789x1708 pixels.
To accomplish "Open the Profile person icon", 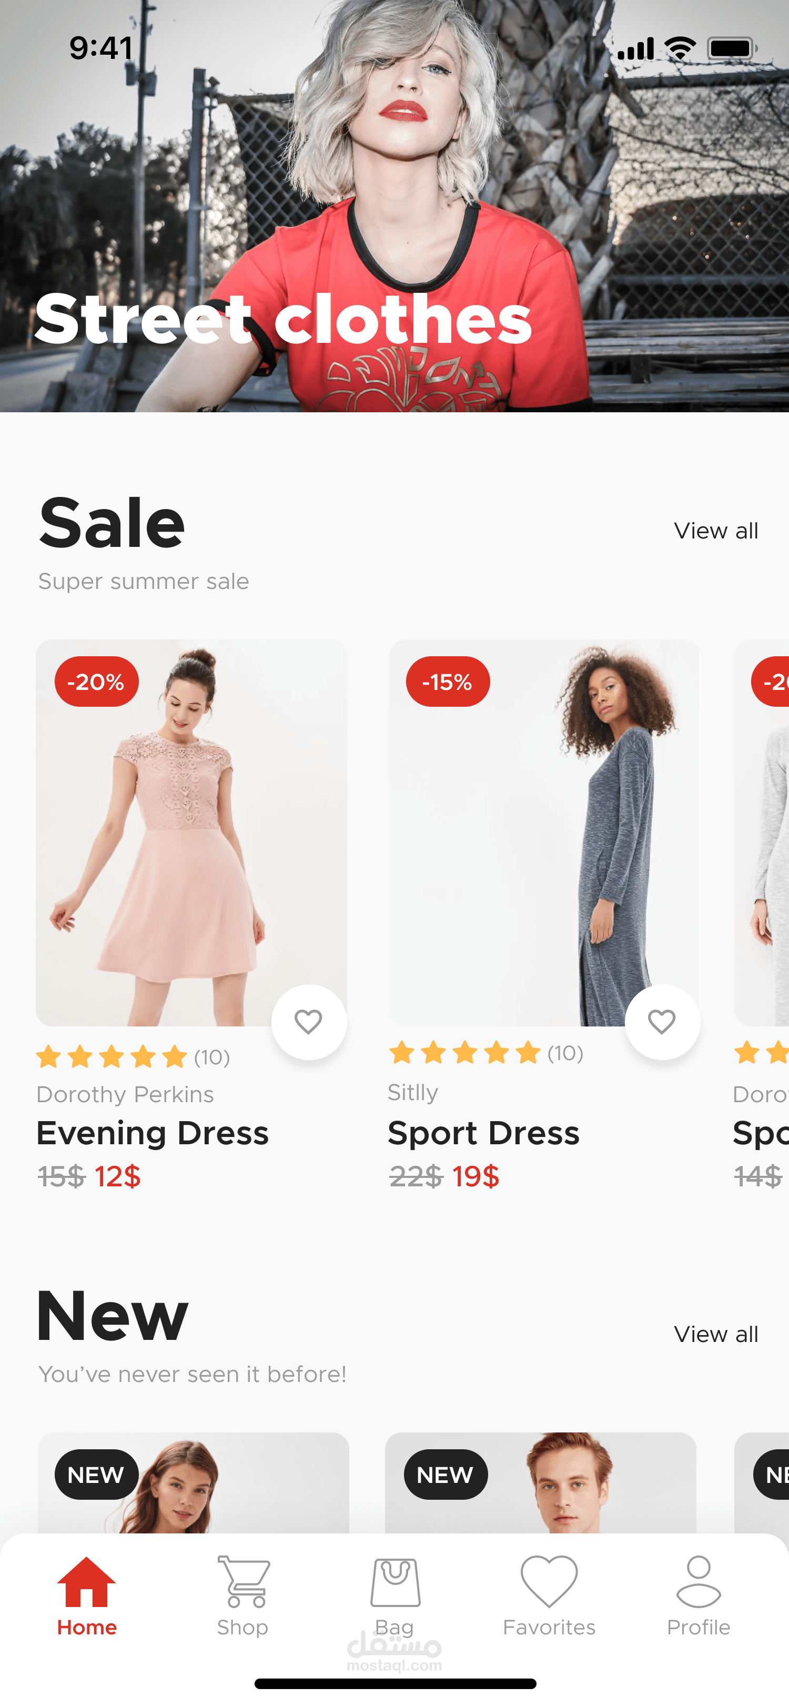I will pyautogui.click(x=698, y=1582).
